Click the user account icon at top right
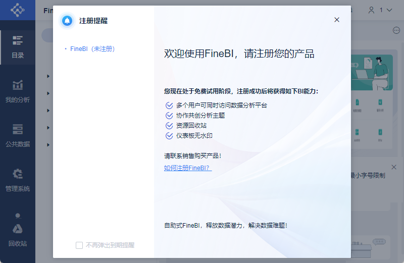 [371, 10]
